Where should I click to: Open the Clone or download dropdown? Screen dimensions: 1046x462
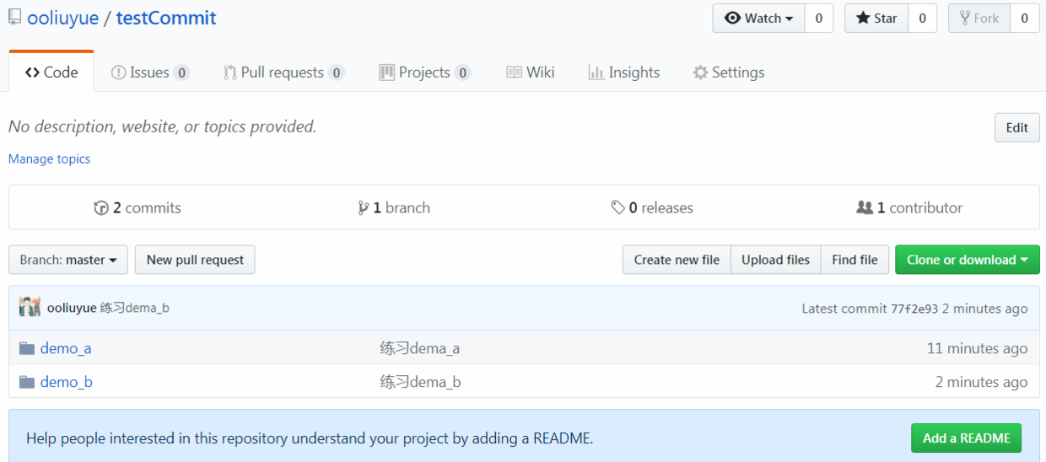[968, 260]
